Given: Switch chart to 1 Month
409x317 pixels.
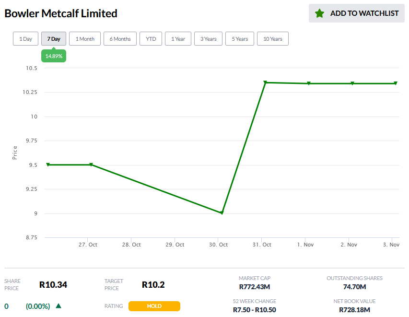Looking at the screenshot, I should click(85, 39).
